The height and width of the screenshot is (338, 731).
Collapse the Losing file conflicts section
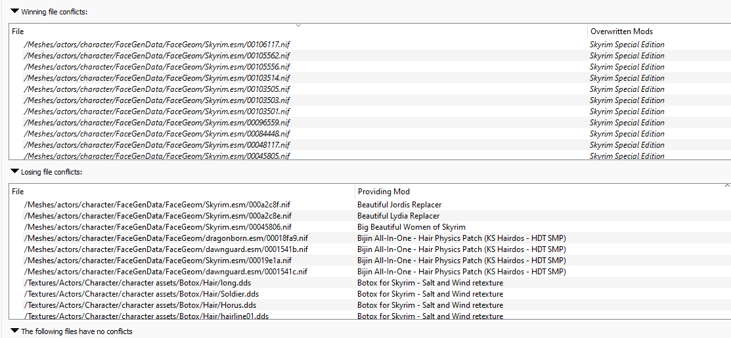click(14, 172)
